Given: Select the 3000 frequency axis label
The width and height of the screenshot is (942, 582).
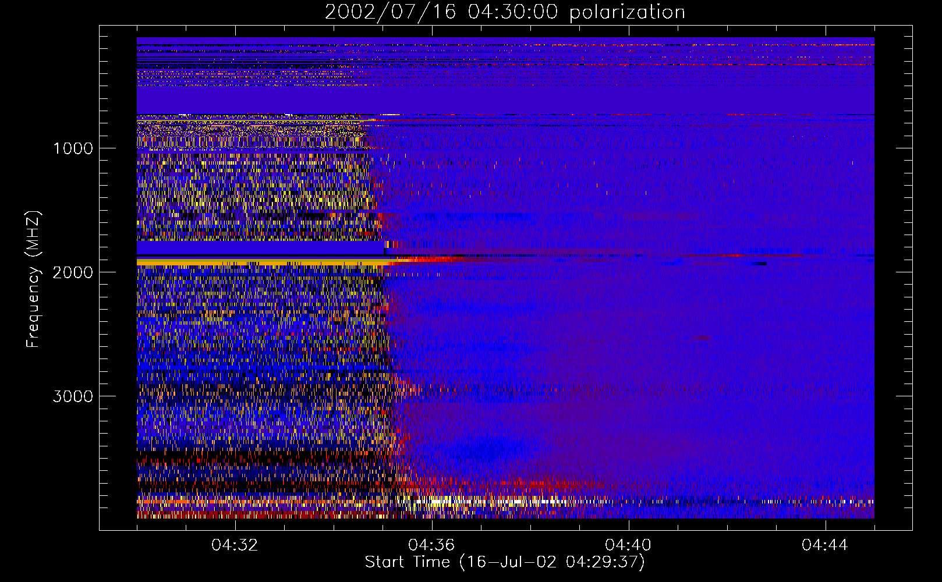Looking at the screenshot, I should point(73,396).
